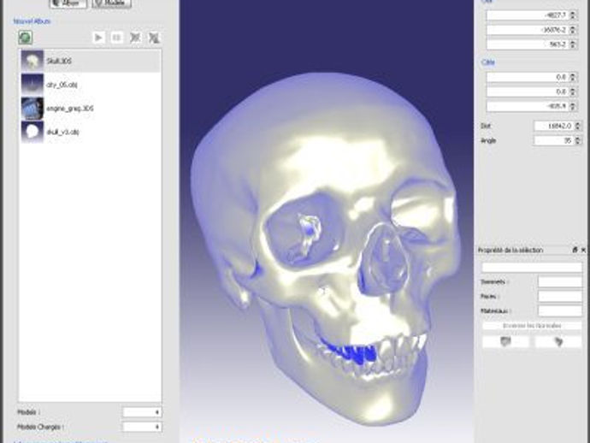Click the Sommets value field
Viewport: 590px width, 443px height.
coord(560,281)
